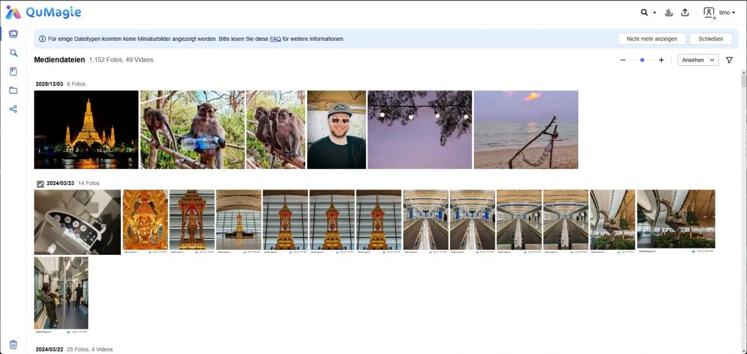Open the media photos view in sidebar

[13, 34]
